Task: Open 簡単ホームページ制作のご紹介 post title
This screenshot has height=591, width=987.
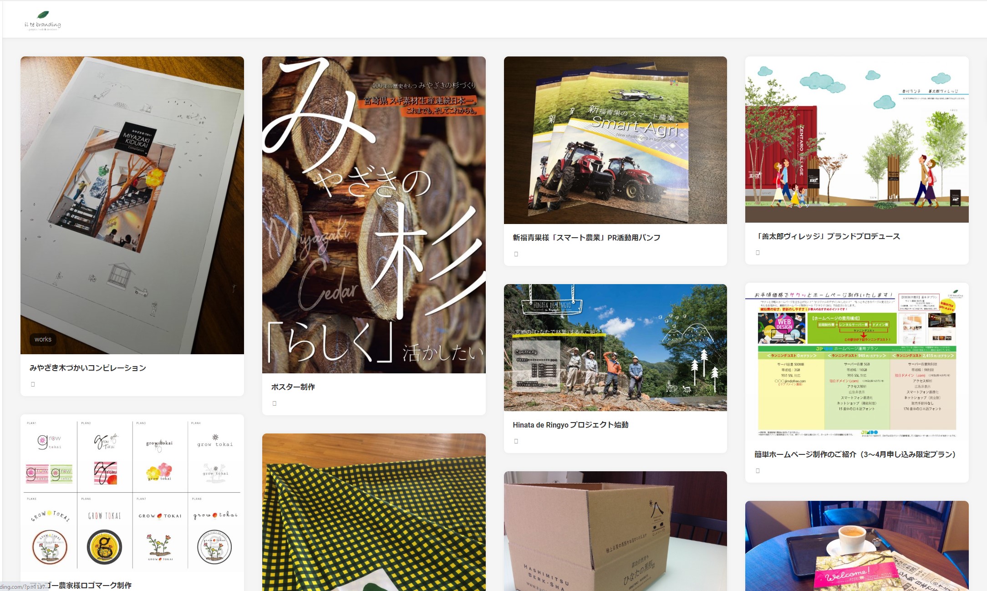Action: tap(855, 454)
